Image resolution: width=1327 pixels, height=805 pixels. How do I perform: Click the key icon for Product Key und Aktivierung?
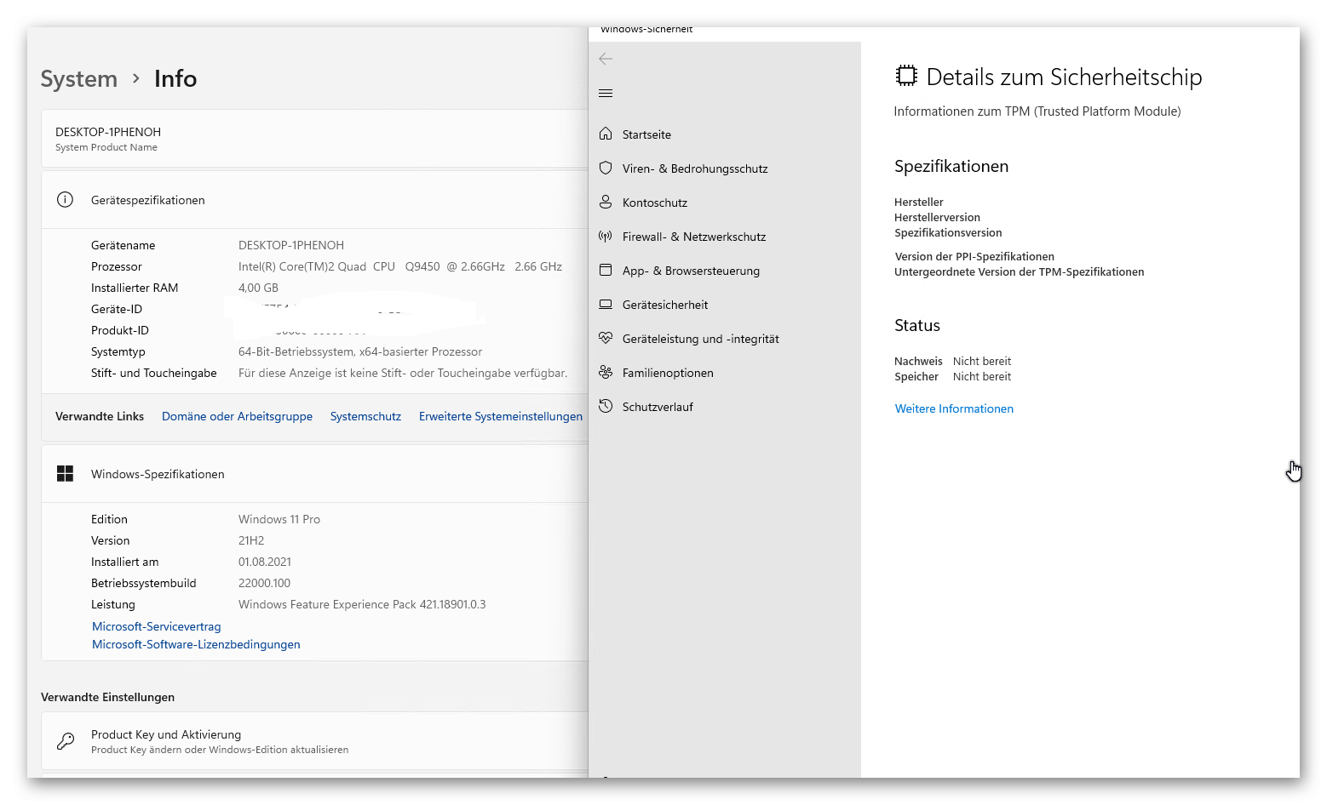[65, 741]
